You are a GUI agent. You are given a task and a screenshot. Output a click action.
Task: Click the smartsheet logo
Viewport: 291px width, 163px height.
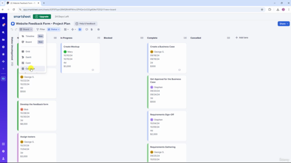click(x=22, y=16)
